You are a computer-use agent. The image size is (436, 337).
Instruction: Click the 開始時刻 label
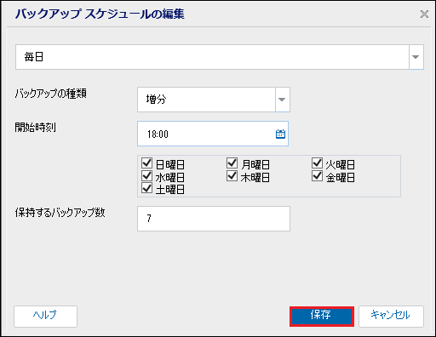[36, 128]
